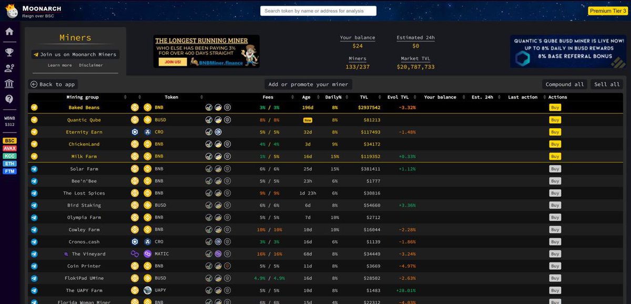Open Milk Farm shield audit icon
Viewport: 631px width, 304px height.
click(x=228, y=157)
